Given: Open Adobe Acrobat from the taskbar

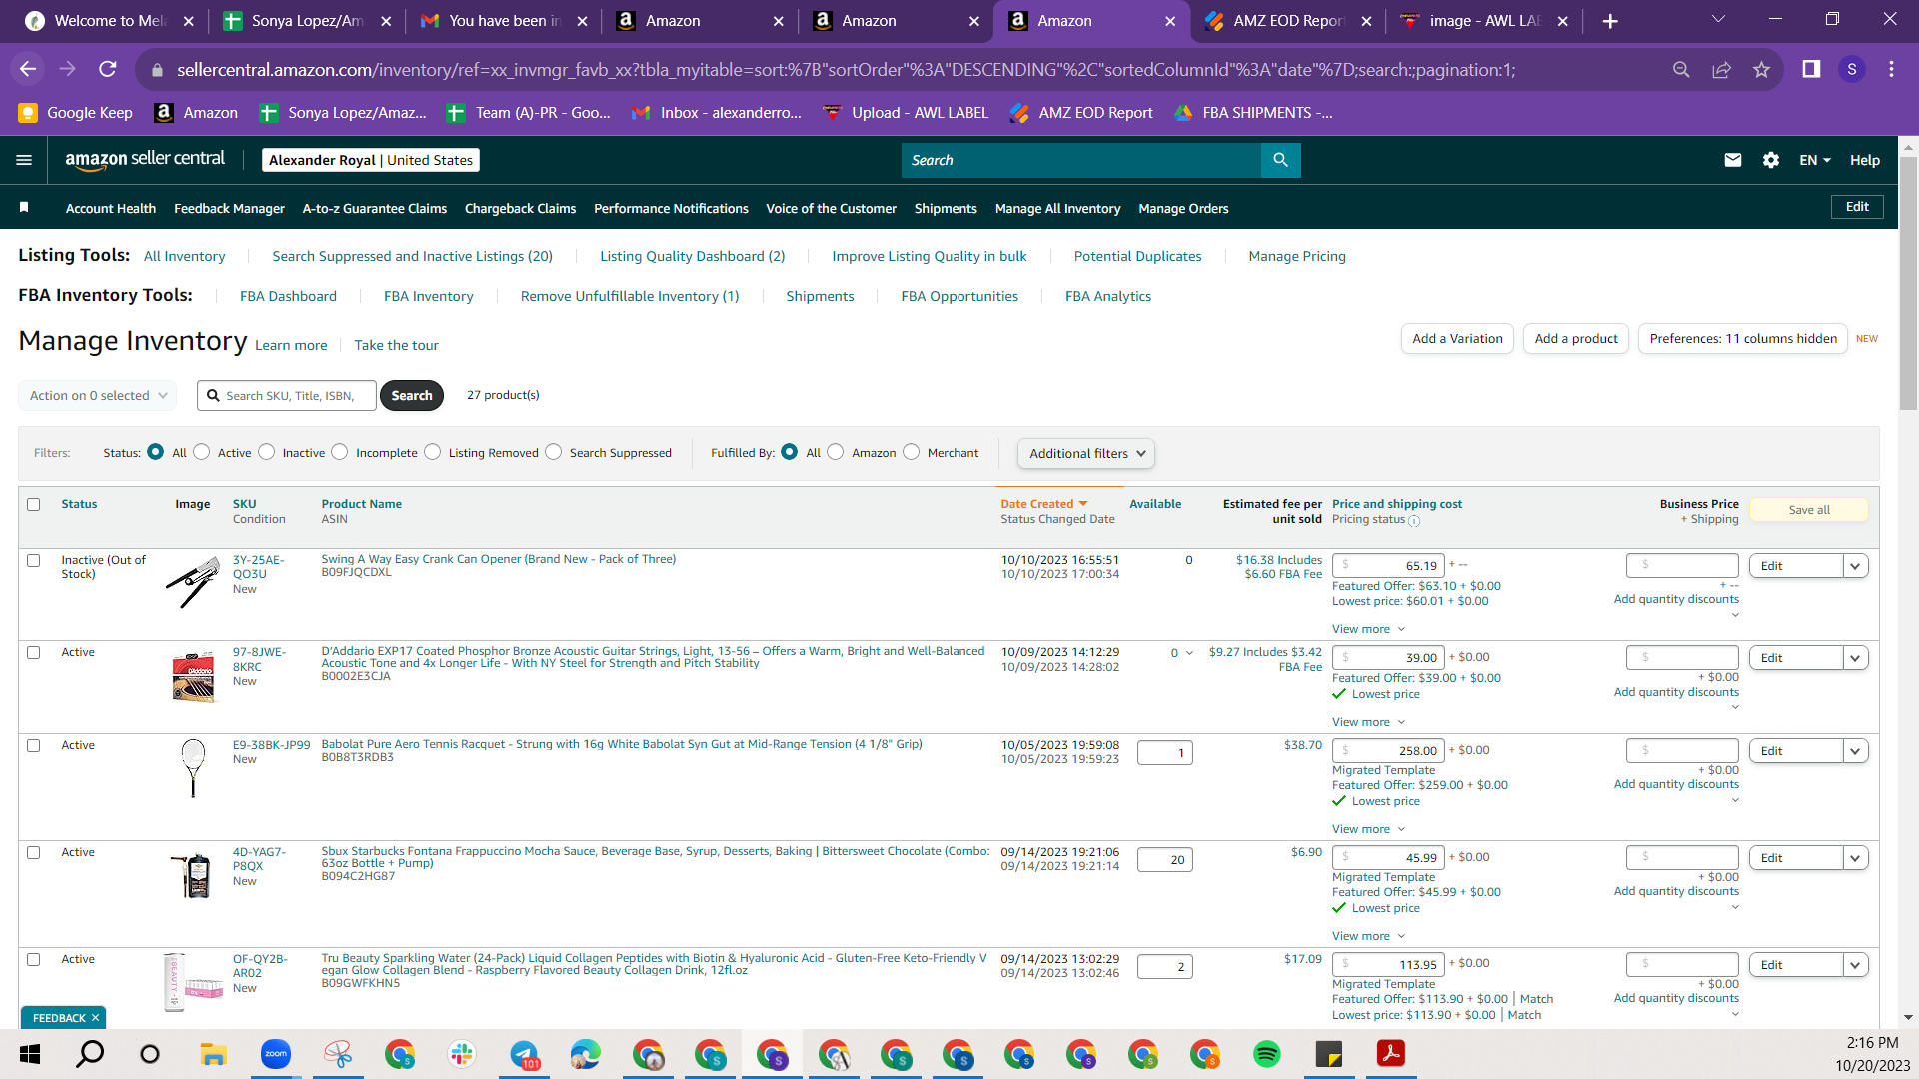Looking at the screenshot, I should (x=1391, y=1054).
